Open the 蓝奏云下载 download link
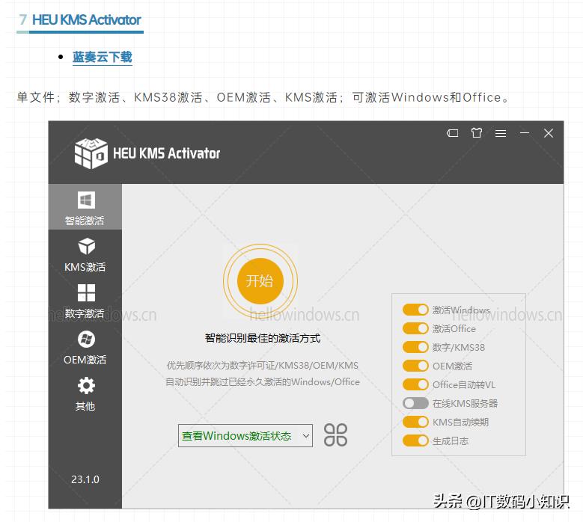Screen dimensions: 583x522 (103, 57)
